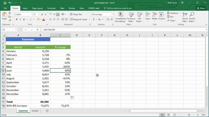Viewport: 209px width, 117px height.
Task: Apply yellow fill color
Action: [38, 19]
